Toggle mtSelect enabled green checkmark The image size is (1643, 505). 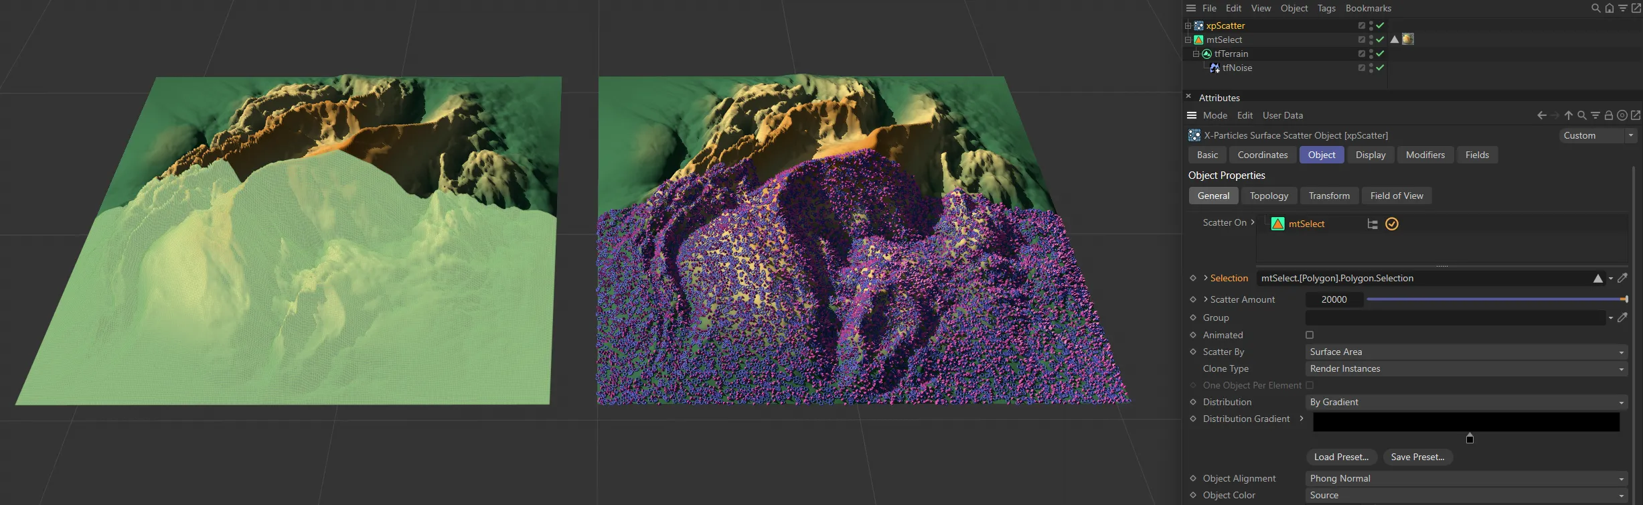[1380, 40]
